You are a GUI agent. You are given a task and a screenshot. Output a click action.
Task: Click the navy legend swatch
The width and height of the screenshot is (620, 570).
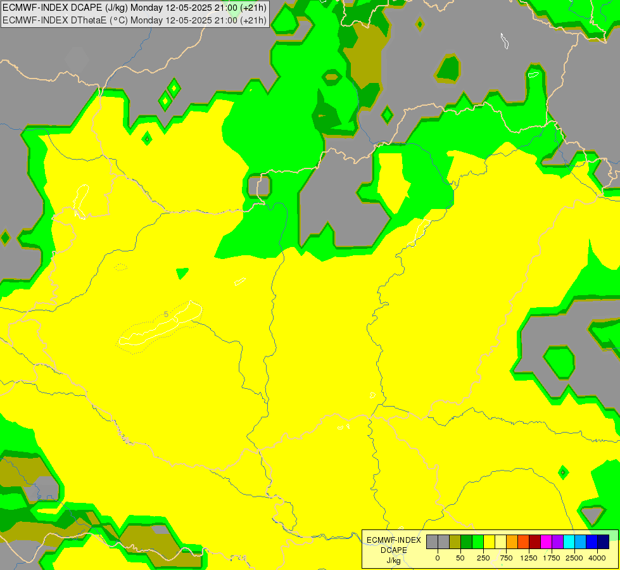604,541
